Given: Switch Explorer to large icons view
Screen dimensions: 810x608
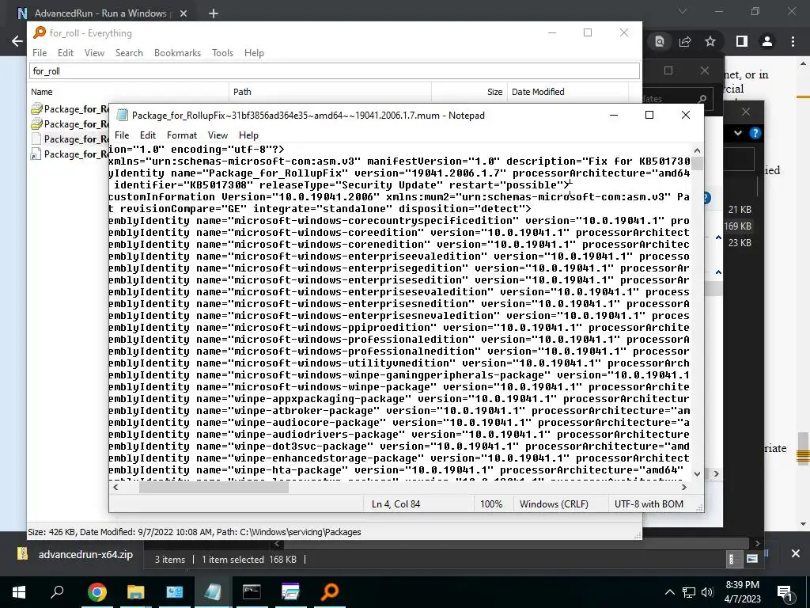Looking at the screenshot, I should coord(752,559).
